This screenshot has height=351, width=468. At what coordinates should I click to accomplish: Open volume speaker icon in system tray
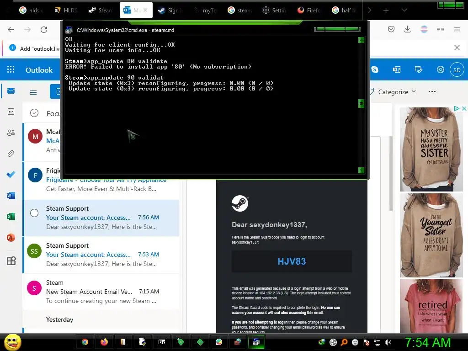click(x=388, y=342)
